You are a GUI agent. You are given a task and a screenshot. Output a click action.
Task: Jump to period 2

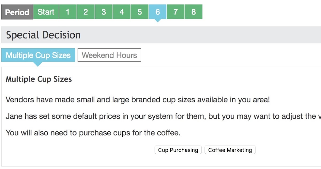tap(86, 12)
